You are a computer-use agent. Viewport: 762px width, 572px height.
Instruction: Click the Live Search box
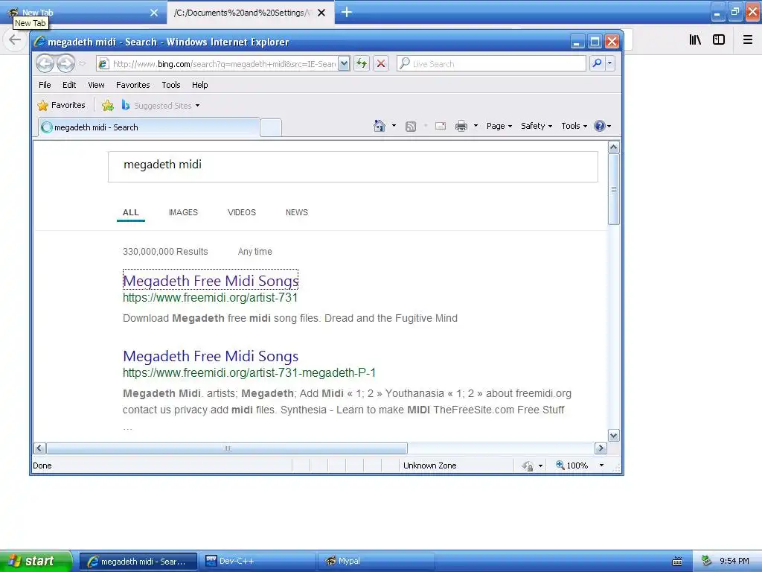pos(491,64)
